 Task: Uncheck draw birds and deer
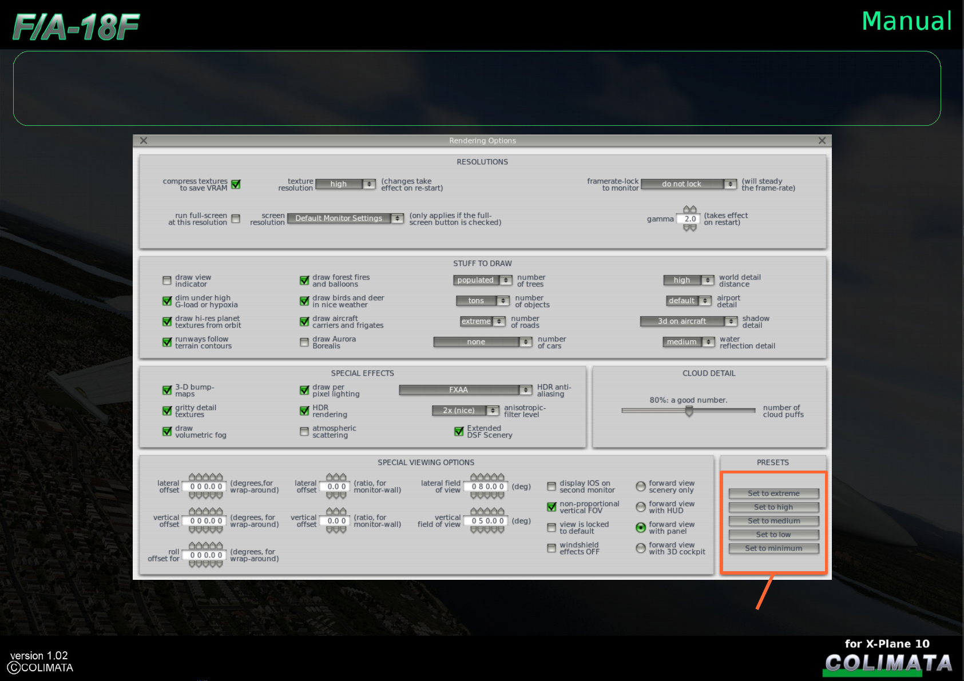(304, 301)
